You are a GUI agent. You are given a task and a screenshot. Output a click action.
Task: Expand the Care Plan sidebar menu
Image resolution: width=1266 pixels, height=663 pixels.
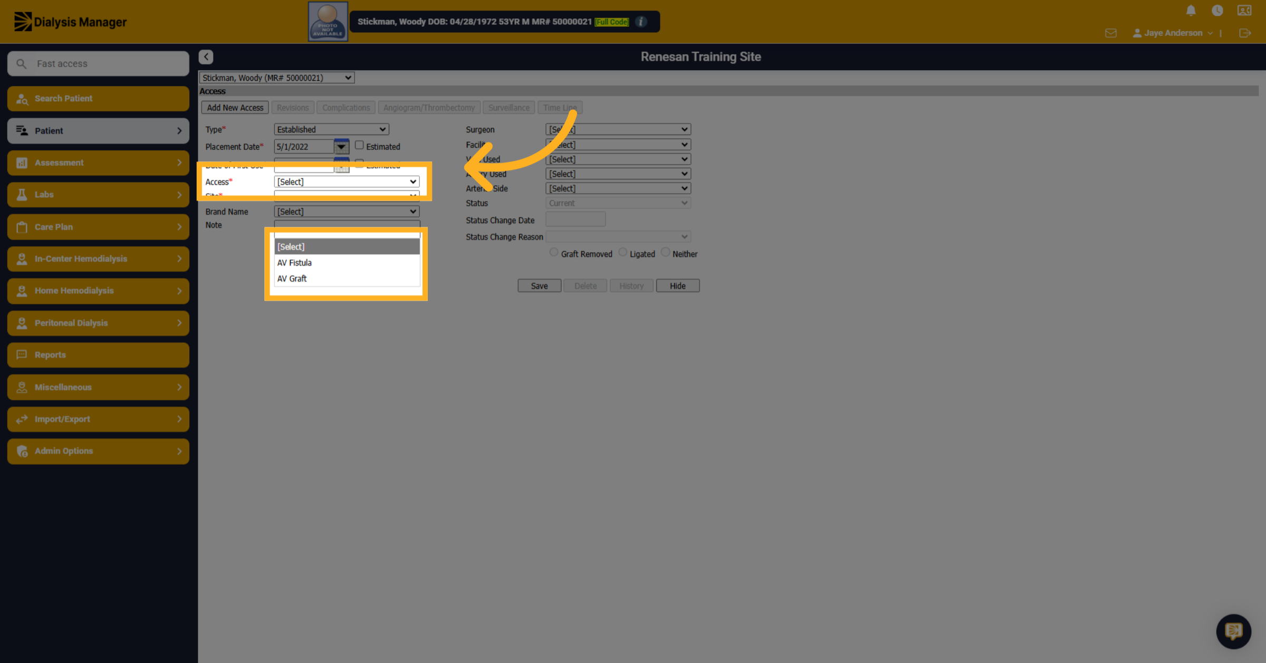point(98,227)
